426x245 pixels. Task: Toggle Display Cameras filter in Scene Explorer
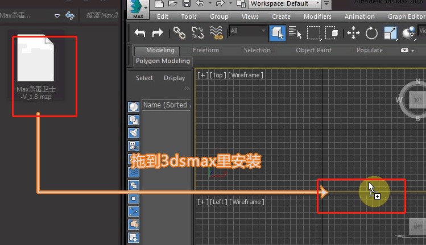click(134, 146)
